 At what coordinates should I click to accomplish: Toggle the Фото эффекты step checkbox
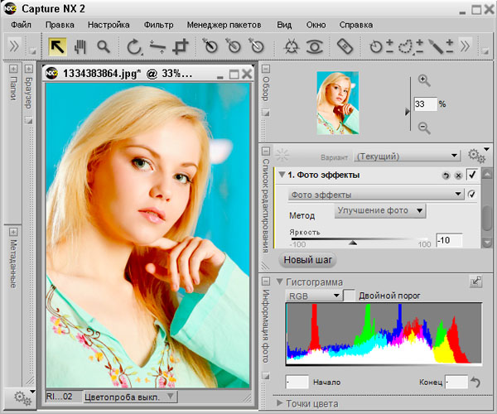point(471,175)
